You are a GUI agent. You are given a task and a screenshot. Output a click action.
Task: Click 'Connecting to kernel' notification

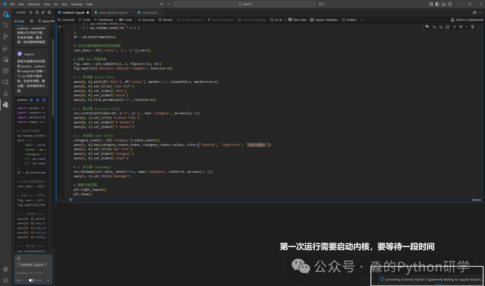click(x=431, y=280)
